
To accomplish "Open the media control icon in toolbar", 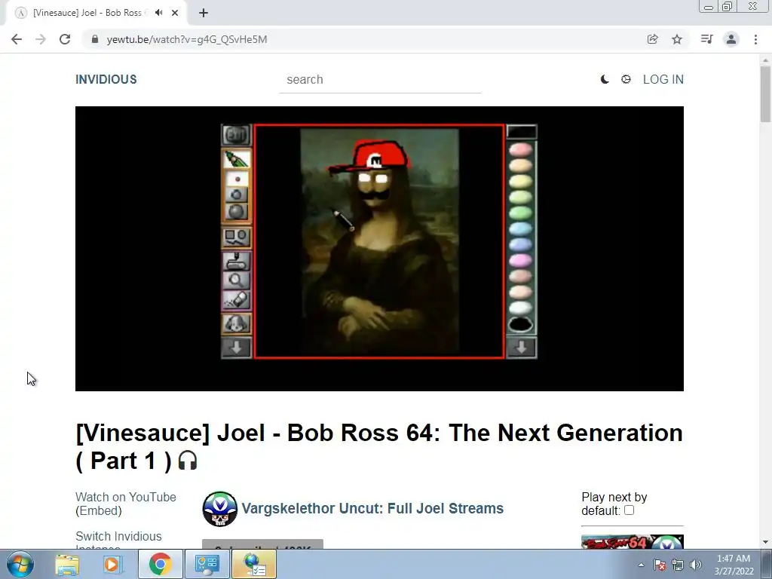I will click(706, 39).
